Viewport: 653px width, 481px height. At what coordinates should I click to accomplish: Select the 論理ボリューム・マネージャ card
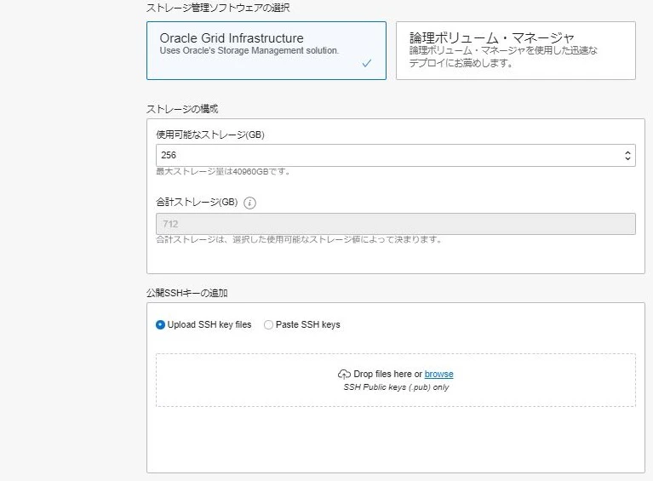point(516,50)
